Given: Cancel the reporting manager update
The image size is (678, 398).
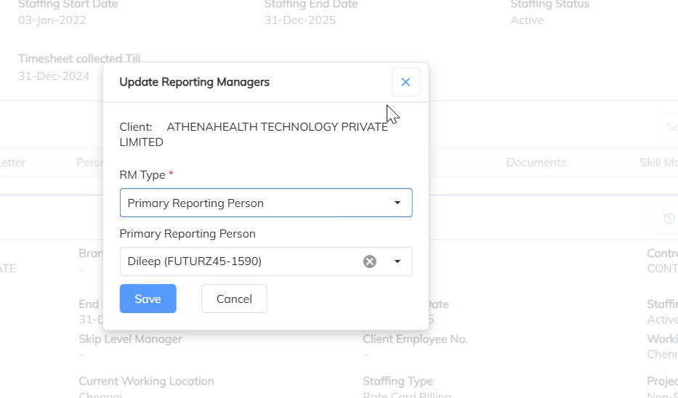Looking at the screenshot, I should click(234, 298).
